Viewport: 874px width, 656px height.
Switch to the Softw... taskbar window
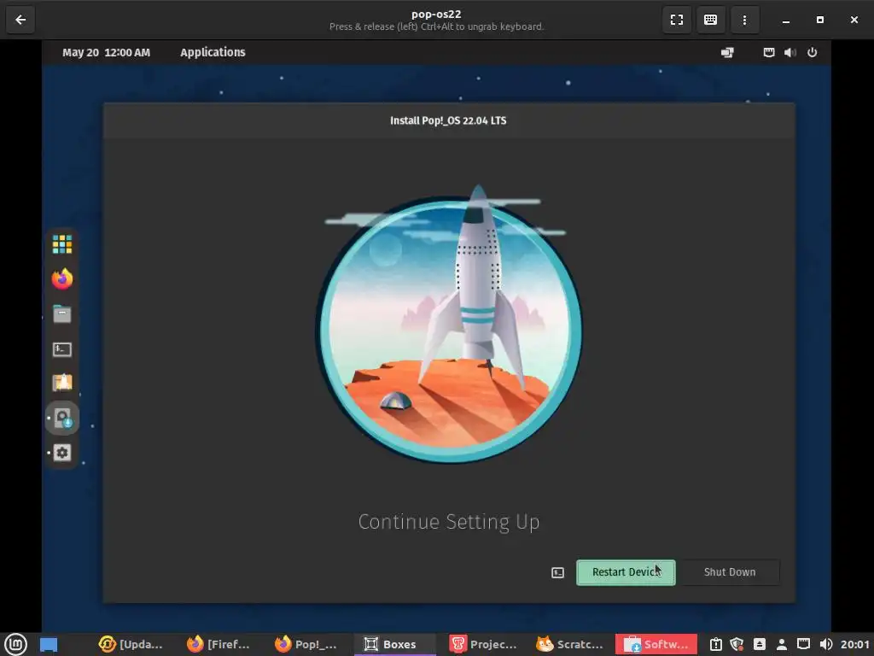pos(656,644)
